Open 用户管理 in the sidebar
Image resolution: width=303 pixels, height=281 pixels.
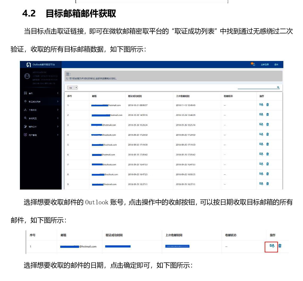click(x=33, y=135)
